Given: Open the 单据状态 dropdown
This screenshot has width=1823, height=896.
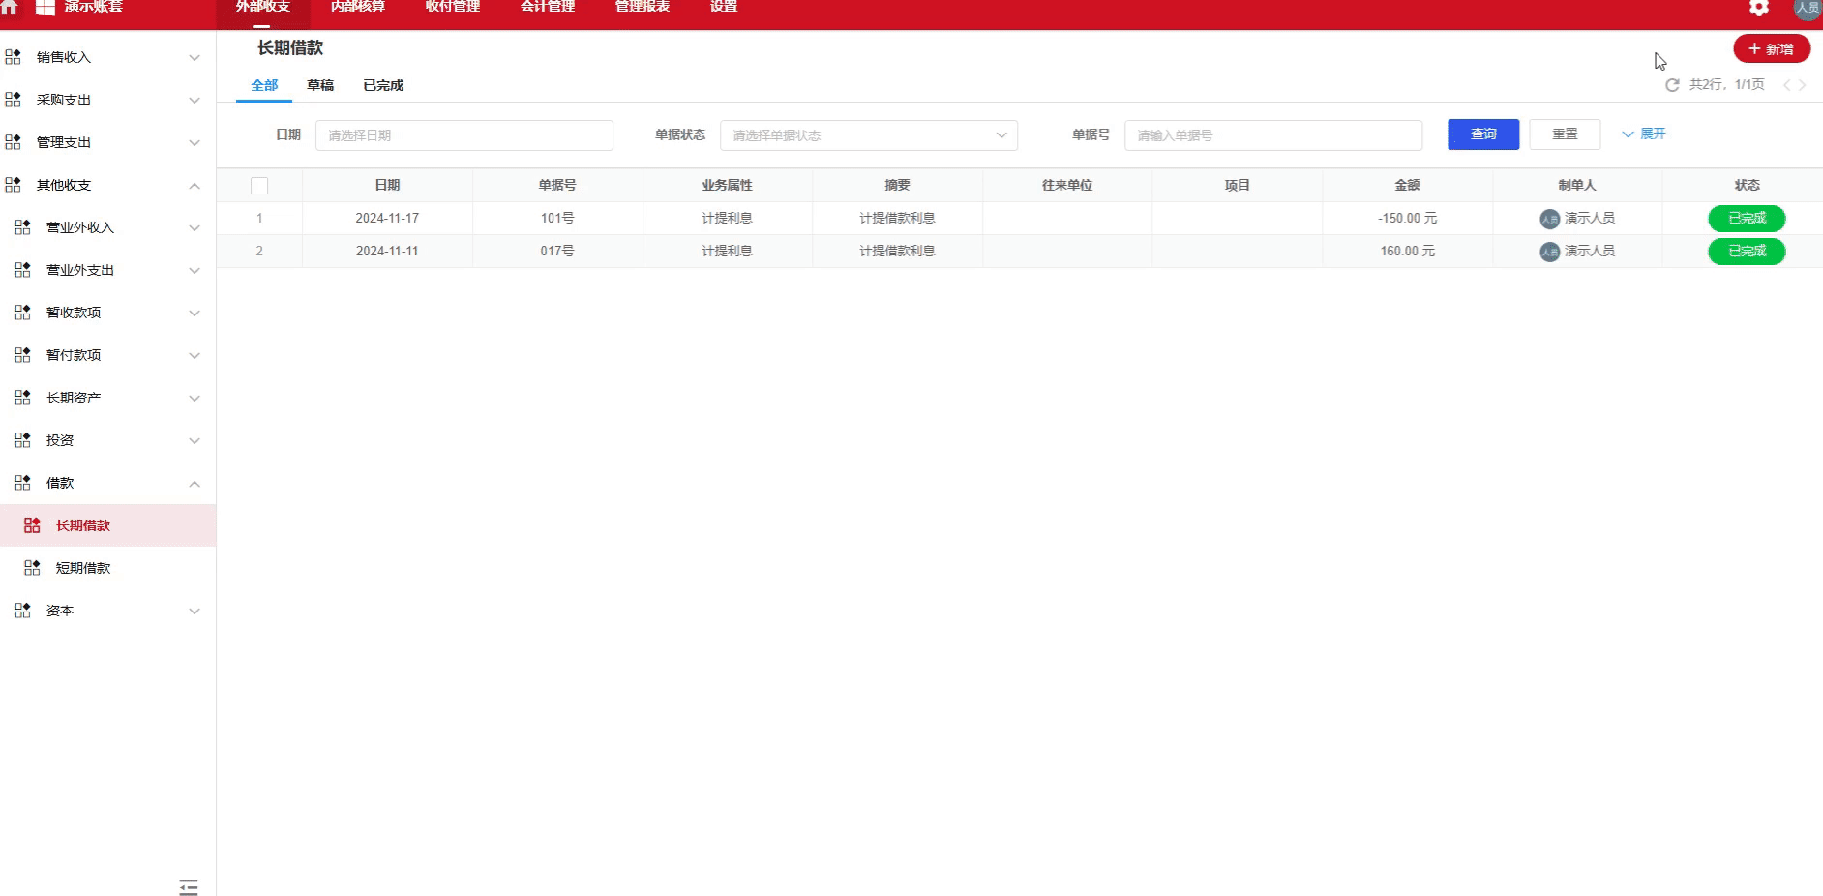Looking at the screenshot, I should (x=868, y=134).
